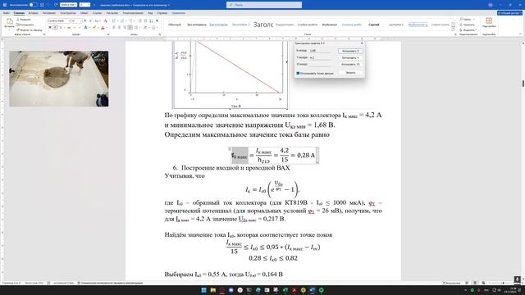Toggle Bold formatting
The height and width of the screenshot is (295, 525).
point(50,27)
